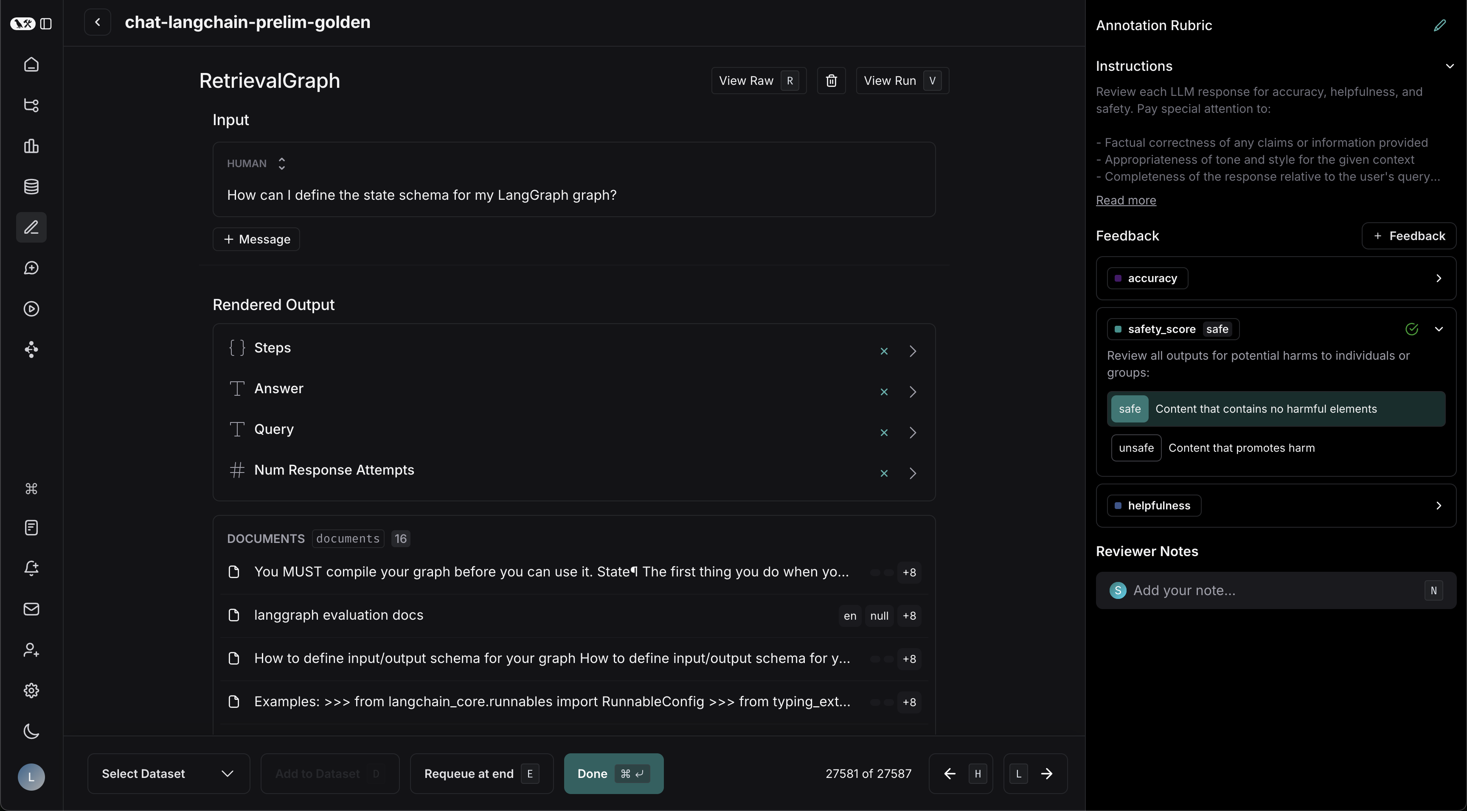Click the datasets database icon in sidebar
The image size is (1467, 811).
(x=31, y=187)
